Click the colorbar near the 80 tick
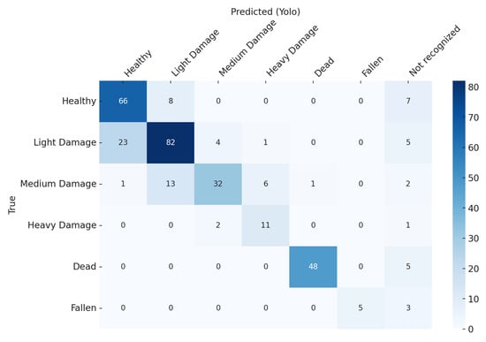 (x=459, y=87)
